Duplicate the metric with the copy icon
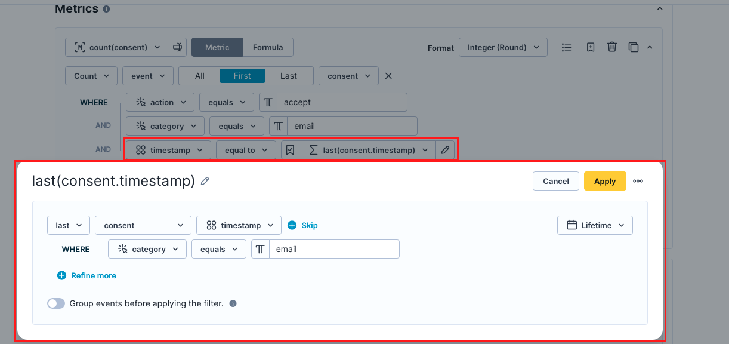 [x=634, y=47]
